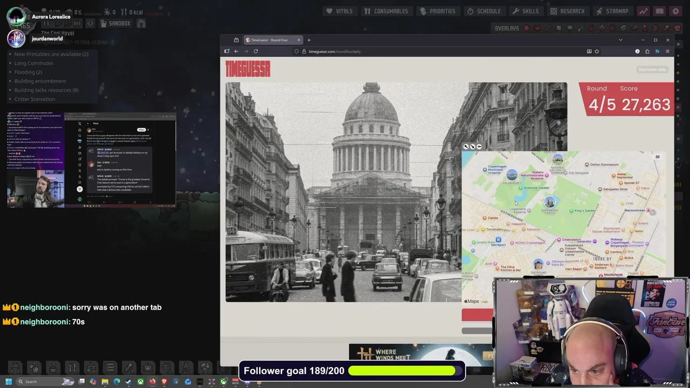Click the TimeGuessr logo
The image size is (690, 388).
248,68
